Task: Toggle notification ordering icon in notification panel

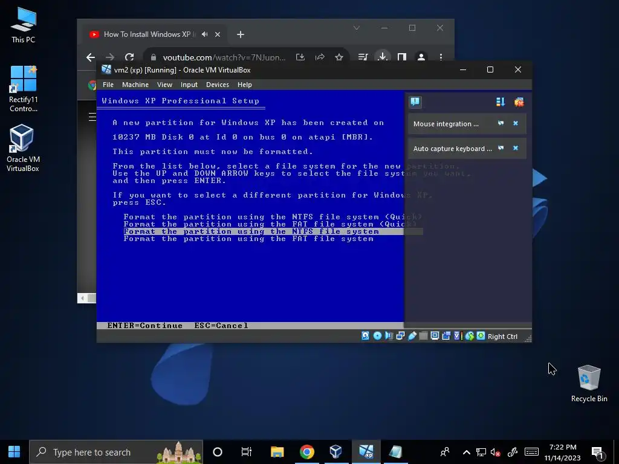Action: [500, 102]
